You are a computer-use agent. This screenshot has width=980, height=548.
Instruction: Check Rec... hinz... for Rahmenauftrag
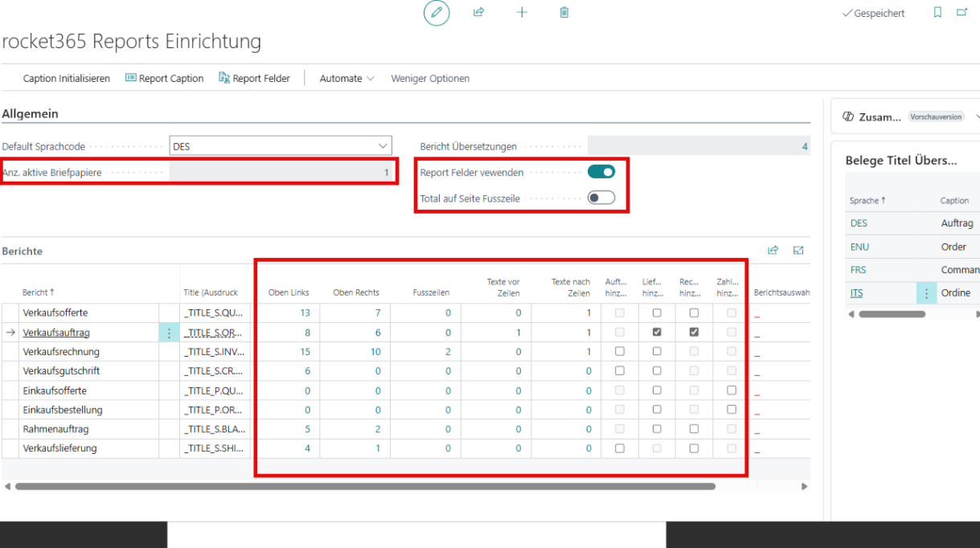click(694, 428)
